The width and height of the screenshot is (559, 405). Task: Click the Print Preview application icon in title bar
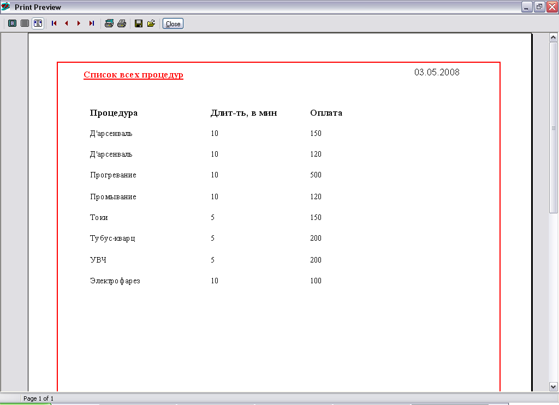(5, 7)
